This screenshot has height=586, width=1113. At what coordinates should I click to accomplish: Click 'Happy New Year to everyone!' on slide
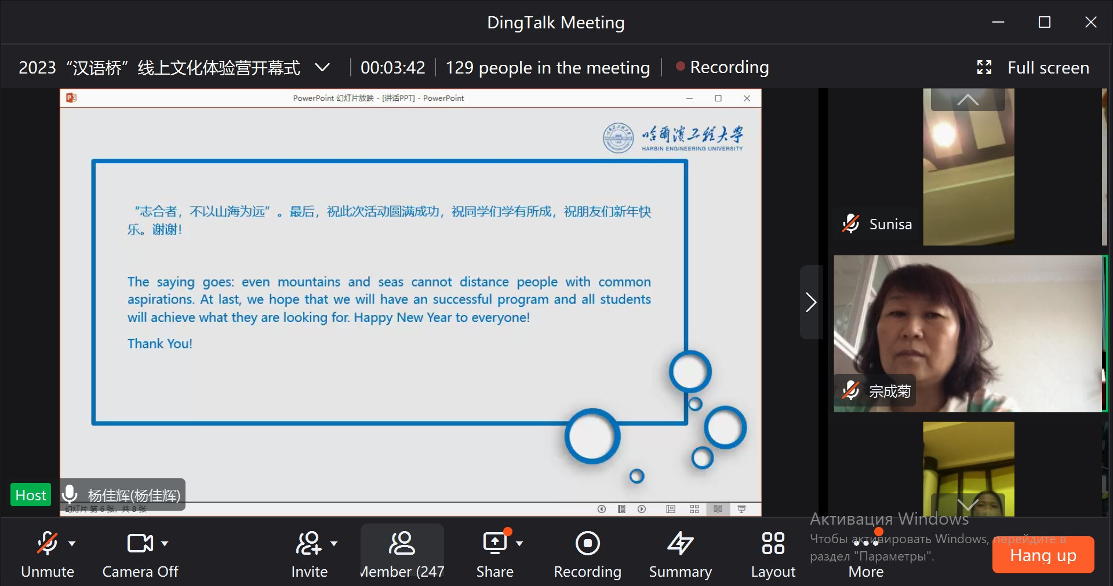pyautogui.click(x=442, y=317)
